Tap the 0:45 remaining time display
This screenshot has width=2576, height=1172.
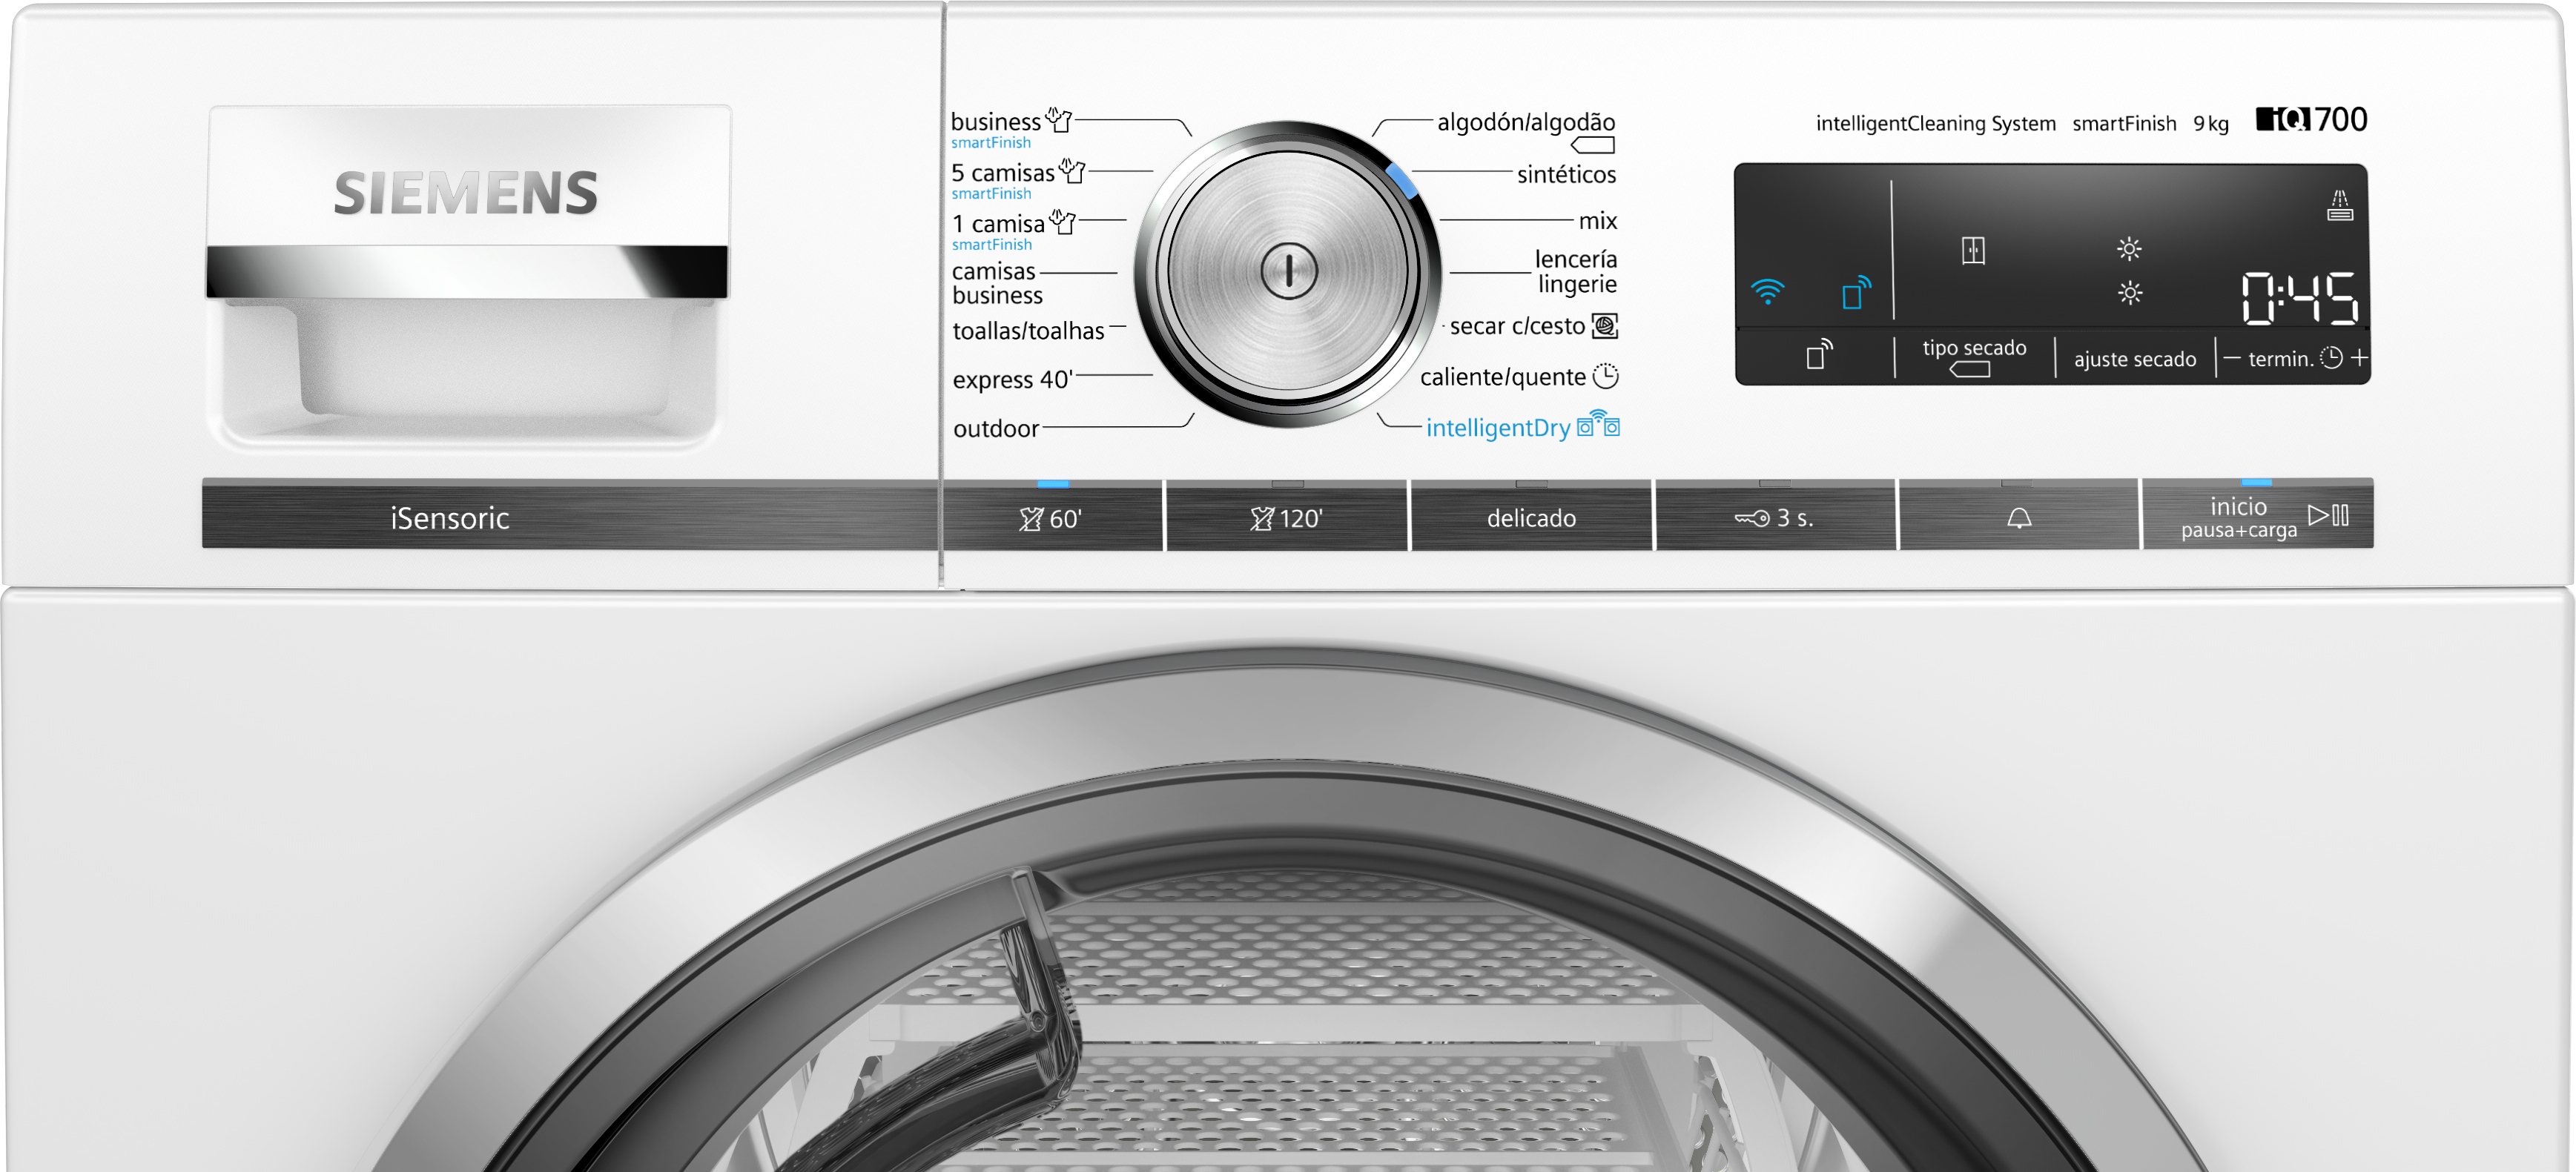(x=2300, y=298)
